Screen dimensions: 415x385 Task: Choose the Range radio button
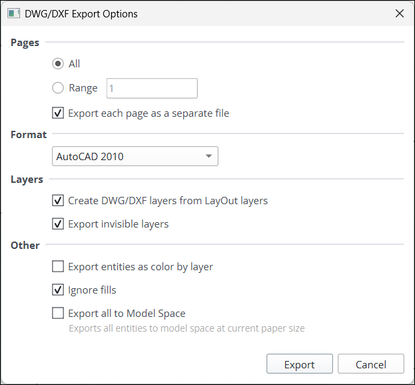(59, 88)
